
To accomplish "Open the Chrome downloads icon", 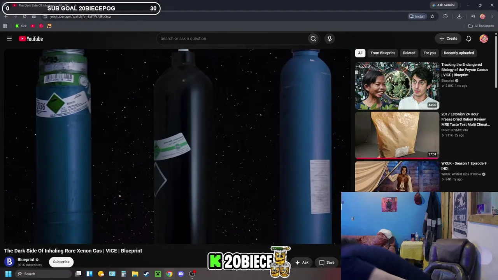I will [459, 16].
